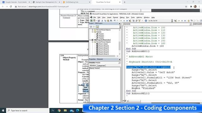This screenshot has width=202, height=113.
Task: Open the Help menu in VBA editor
Action: pos(153,18)
